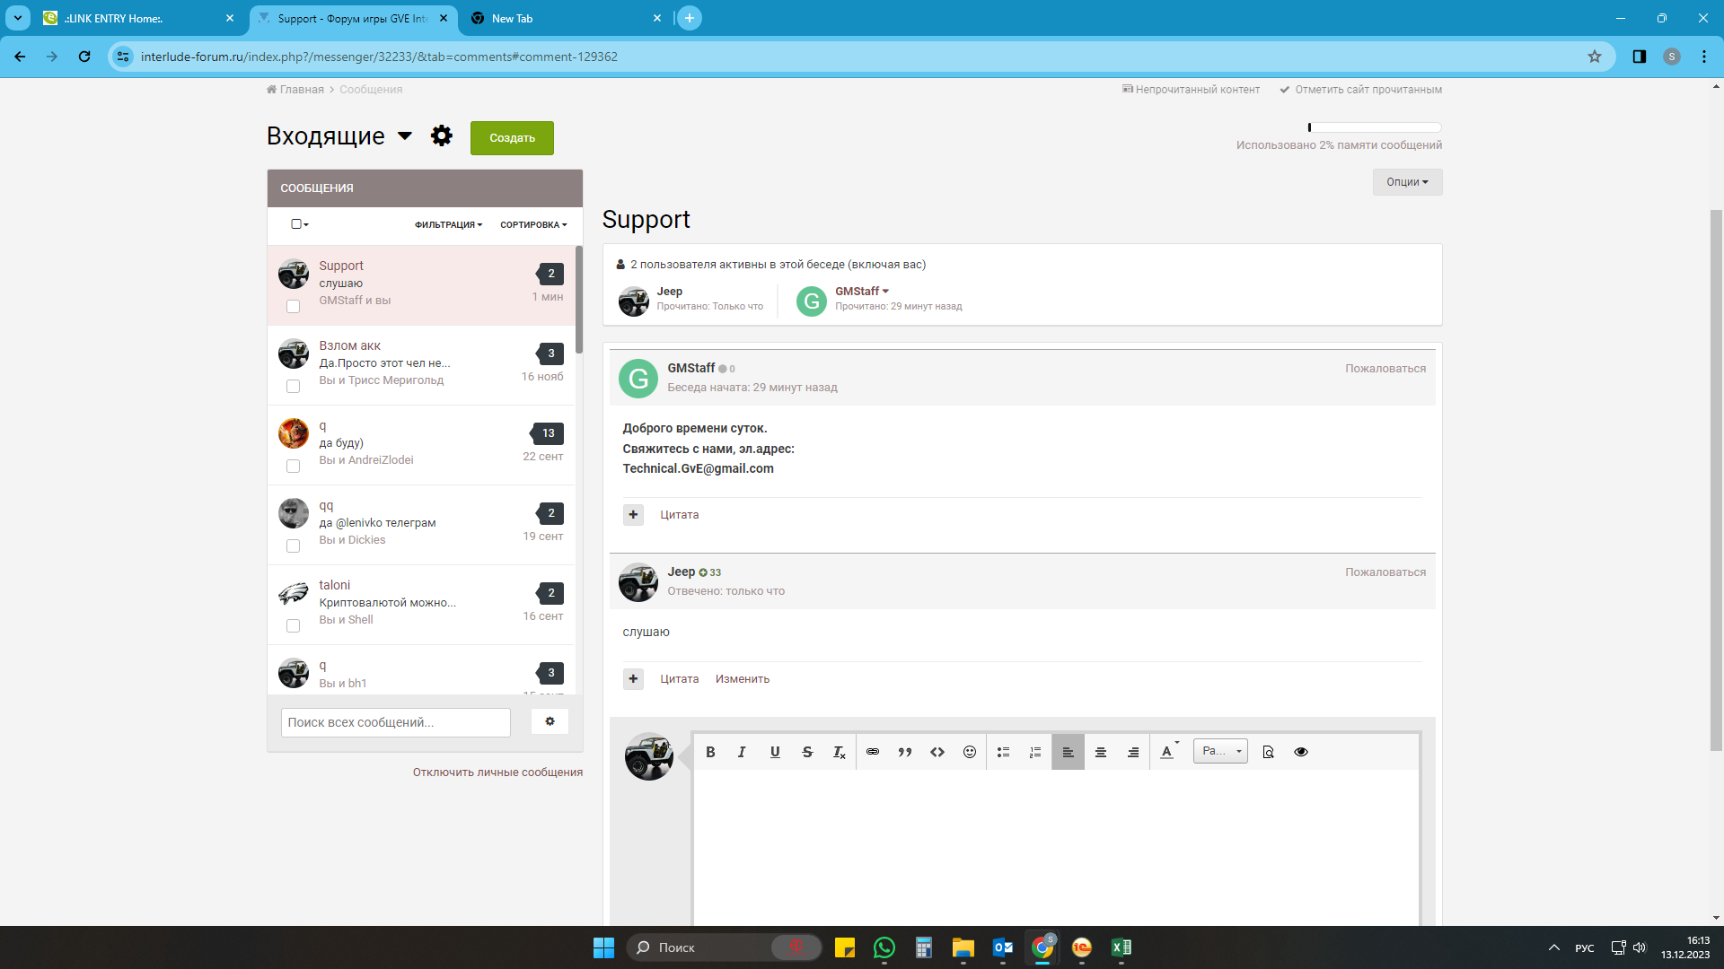The image size is (1724, 969).
Task: Open the Опции dropdown
Action: coord(1407,182)
